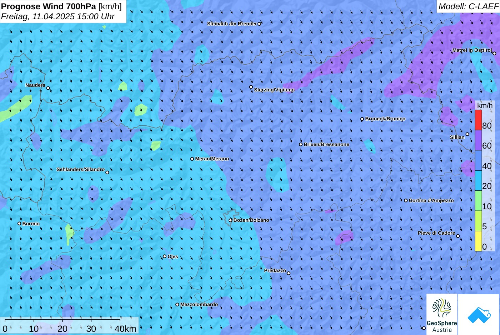Select the forecast date "Freitag, 11.04.2025 15:00 Uhr"
This screenshot has width=500, height=335.
point(58,17)
